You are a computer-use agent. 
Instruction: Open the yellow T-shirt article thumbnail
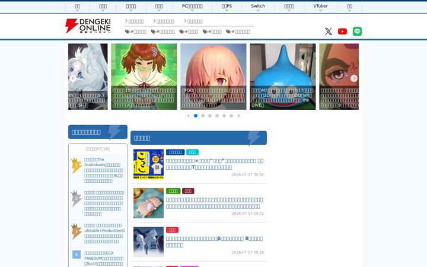(148, 164)
